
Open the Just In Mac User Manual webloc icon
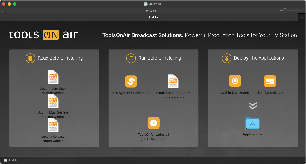click(53, 77)
